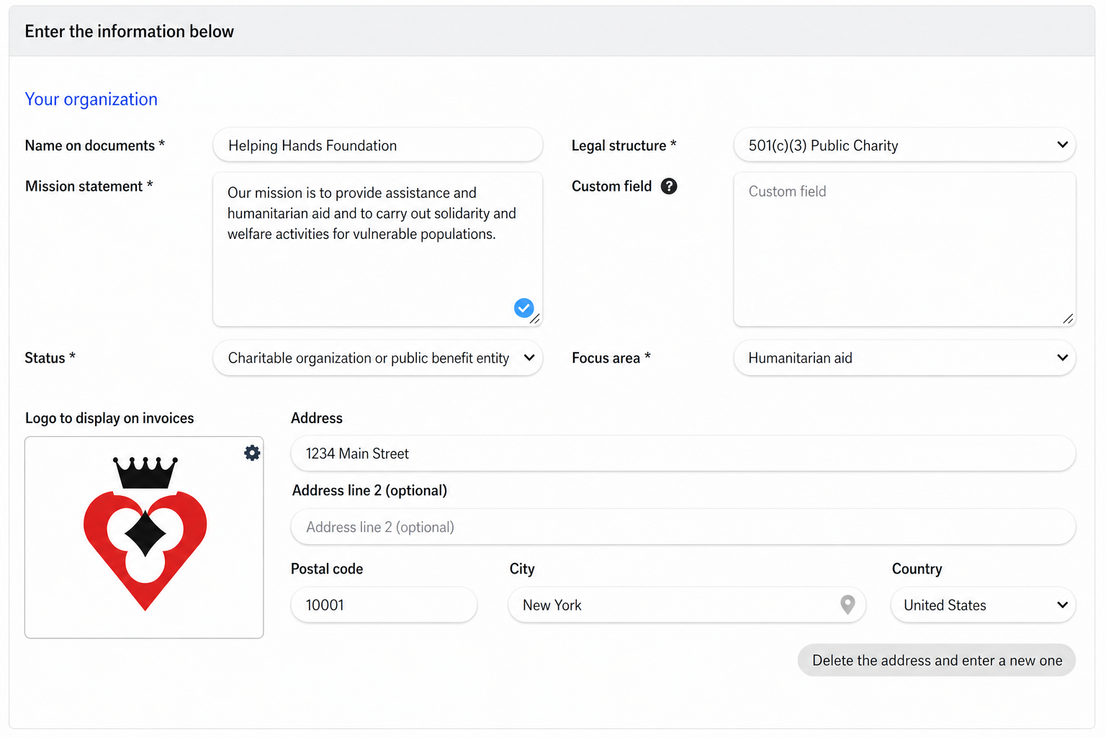The height and width of the screenshot is (737, 1106).
Task: Open the Legal structure dropdown
Action: click(x=904, y=145)
